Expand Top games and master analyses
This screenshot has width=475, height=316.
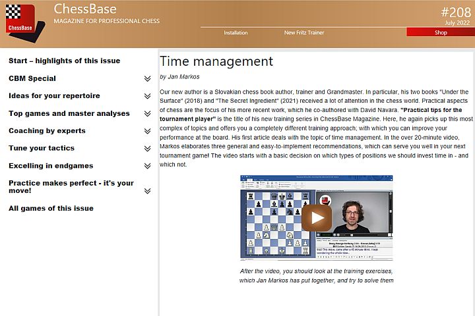pyautogui.click(x=148, y=114)
